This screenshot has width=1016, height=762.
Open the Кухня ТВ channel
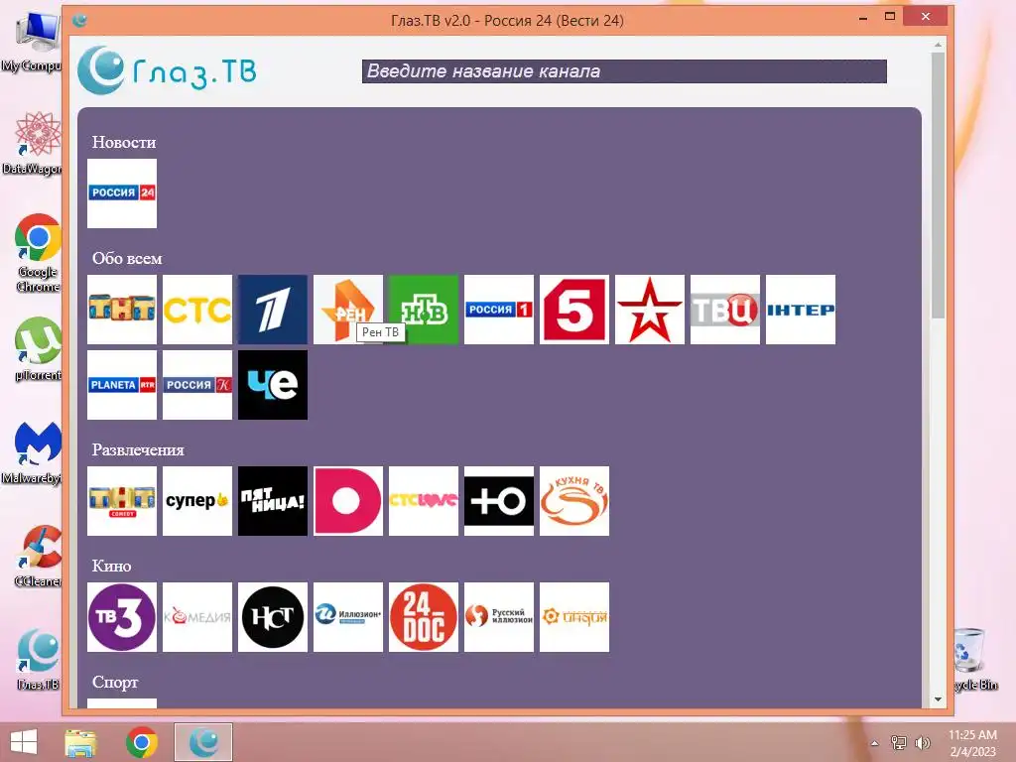[x=574, y=501]
